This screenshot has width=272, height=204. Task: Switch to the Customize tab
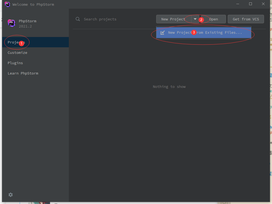pyautogui.click(x=17, y=52)
